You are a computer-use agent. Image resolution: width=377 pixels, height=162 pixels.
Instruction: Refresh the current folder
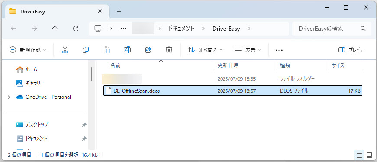tap(76, 29)
